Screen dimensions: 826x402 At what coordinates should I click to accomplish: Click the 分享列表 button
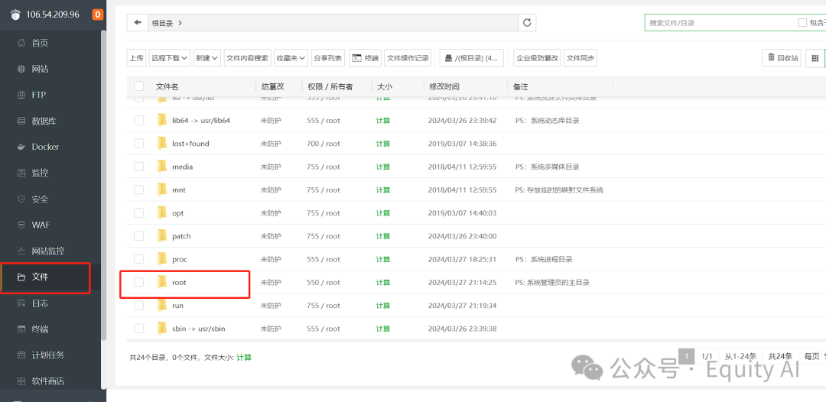[327, 58]
